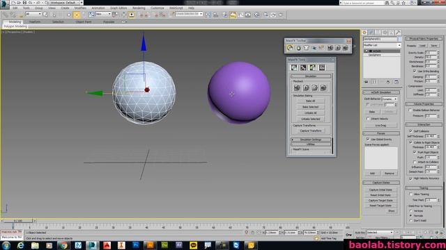Viewport: 446px width, 250px height.
Task: Toggle Self Collisions checkbox
Action: pos(410,131)
